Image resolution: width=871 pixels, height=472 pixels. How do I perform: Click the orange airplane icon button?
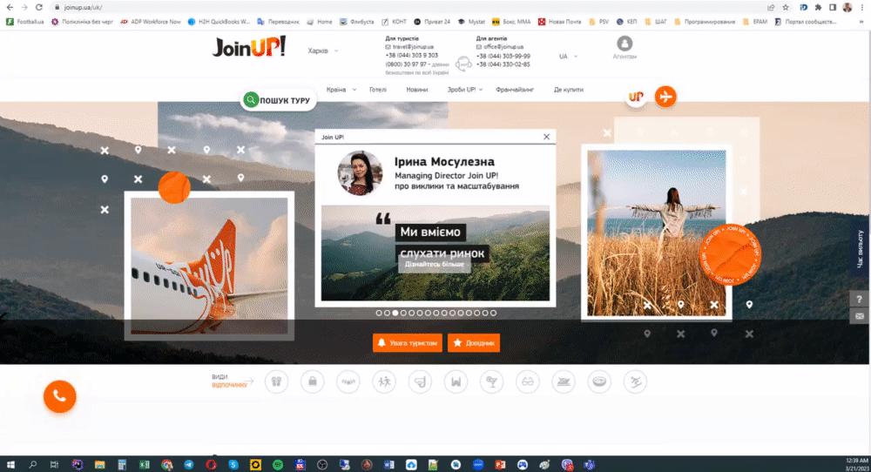click(x=665, y=97)
